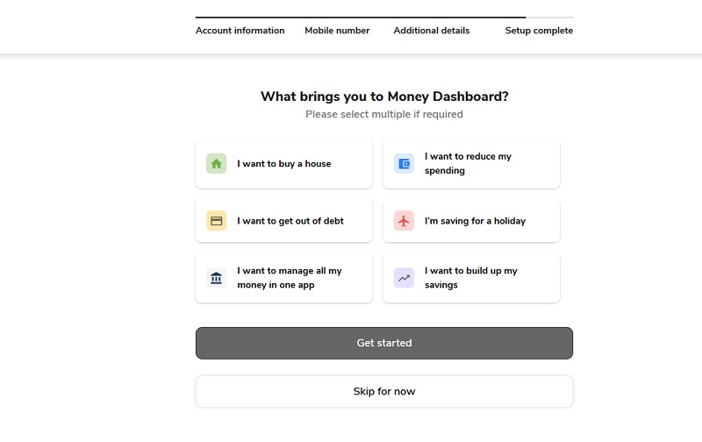This screenshot has width=702, height=442.
Task: Click the red airplane icon
Action: point(404,221)
